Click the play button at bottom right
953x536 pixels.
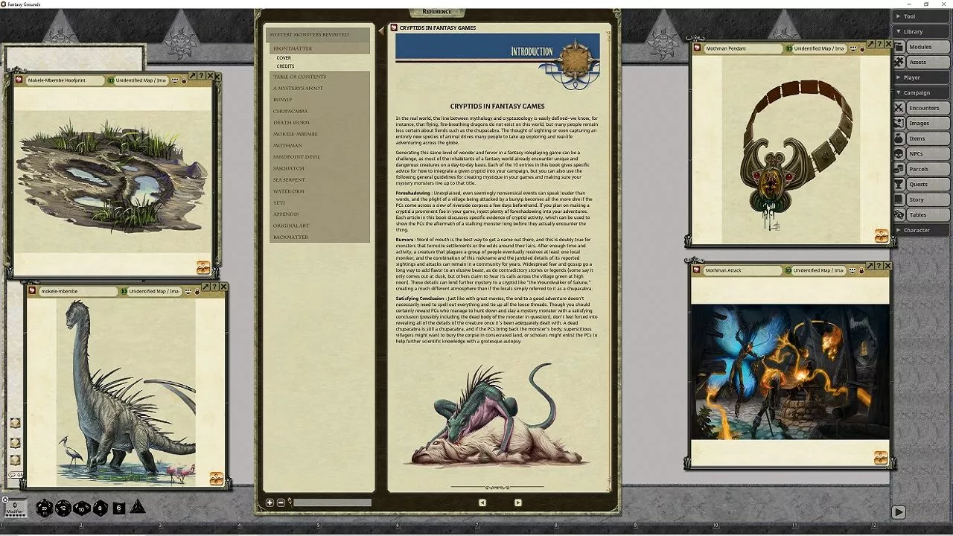899,512
